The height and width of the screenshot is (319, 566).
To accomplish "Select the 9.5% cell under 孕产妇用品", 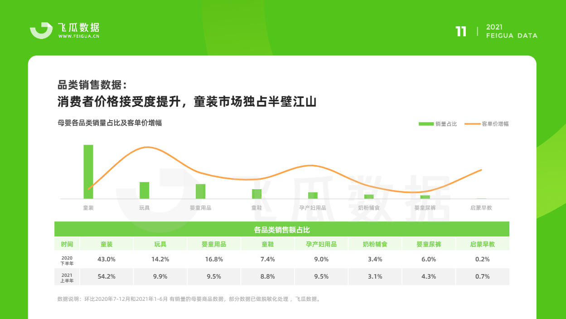I will coord(321,276).
